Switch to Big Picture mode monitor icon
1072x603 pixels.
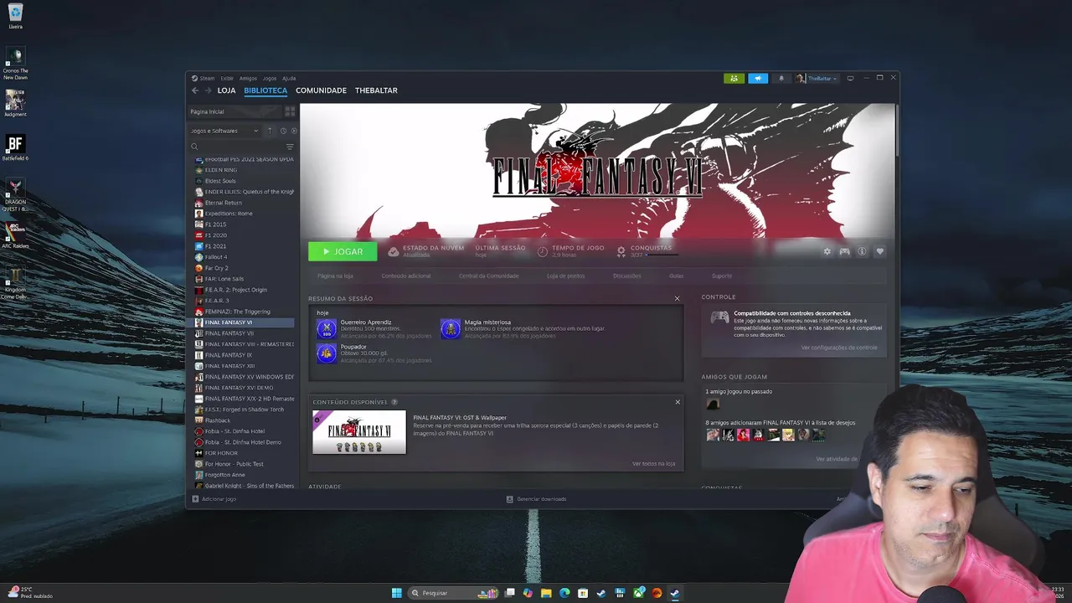(x=850, y=78)
